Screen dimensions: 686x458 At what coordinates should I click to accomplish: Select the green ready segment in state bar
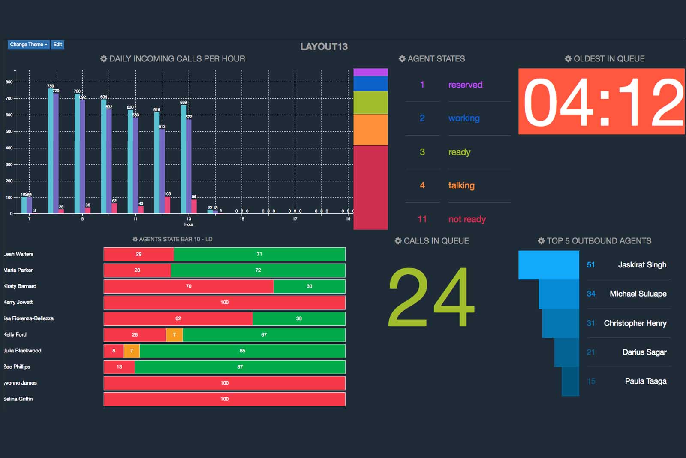point(370,103)
